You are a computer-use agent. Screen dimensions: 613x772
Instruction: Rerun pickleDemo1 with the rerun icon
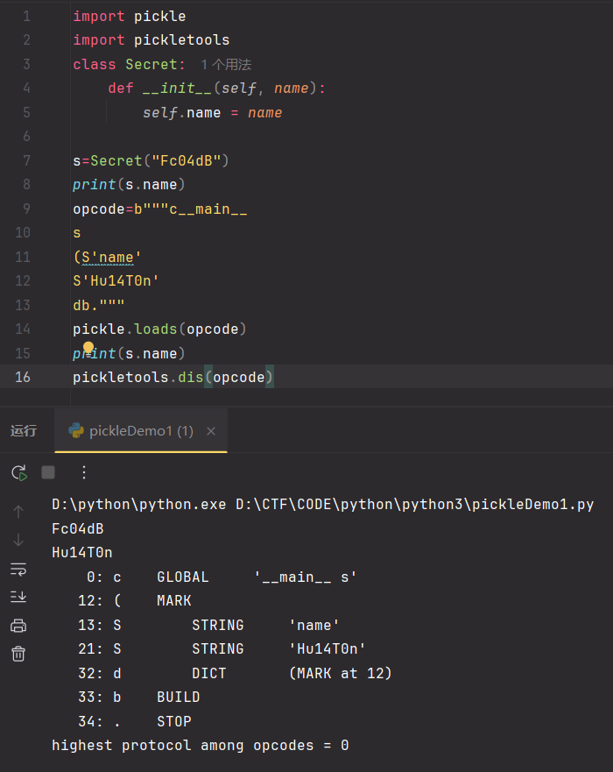(x=19, y=472)
